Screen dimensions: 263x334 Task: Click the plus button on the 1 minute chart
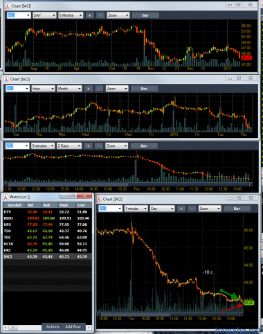[181, 209]
